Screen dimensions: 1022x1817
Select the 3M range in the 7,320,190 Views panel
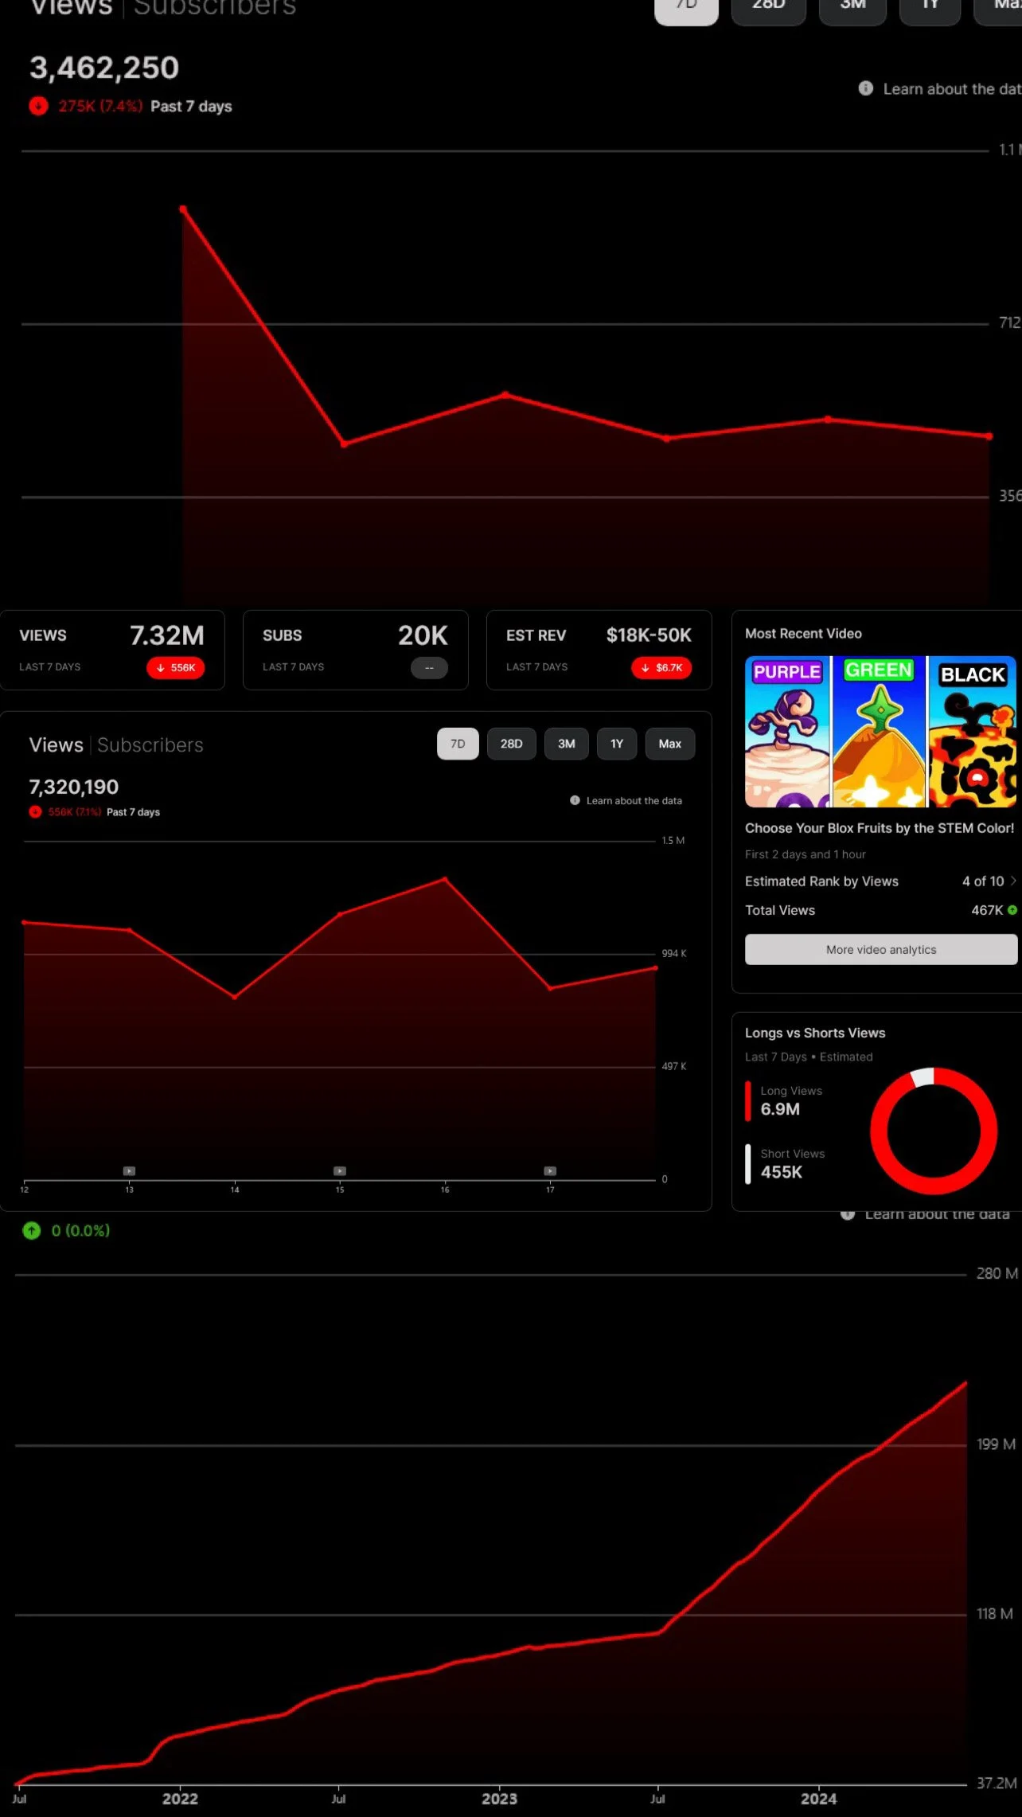(567, 744)
